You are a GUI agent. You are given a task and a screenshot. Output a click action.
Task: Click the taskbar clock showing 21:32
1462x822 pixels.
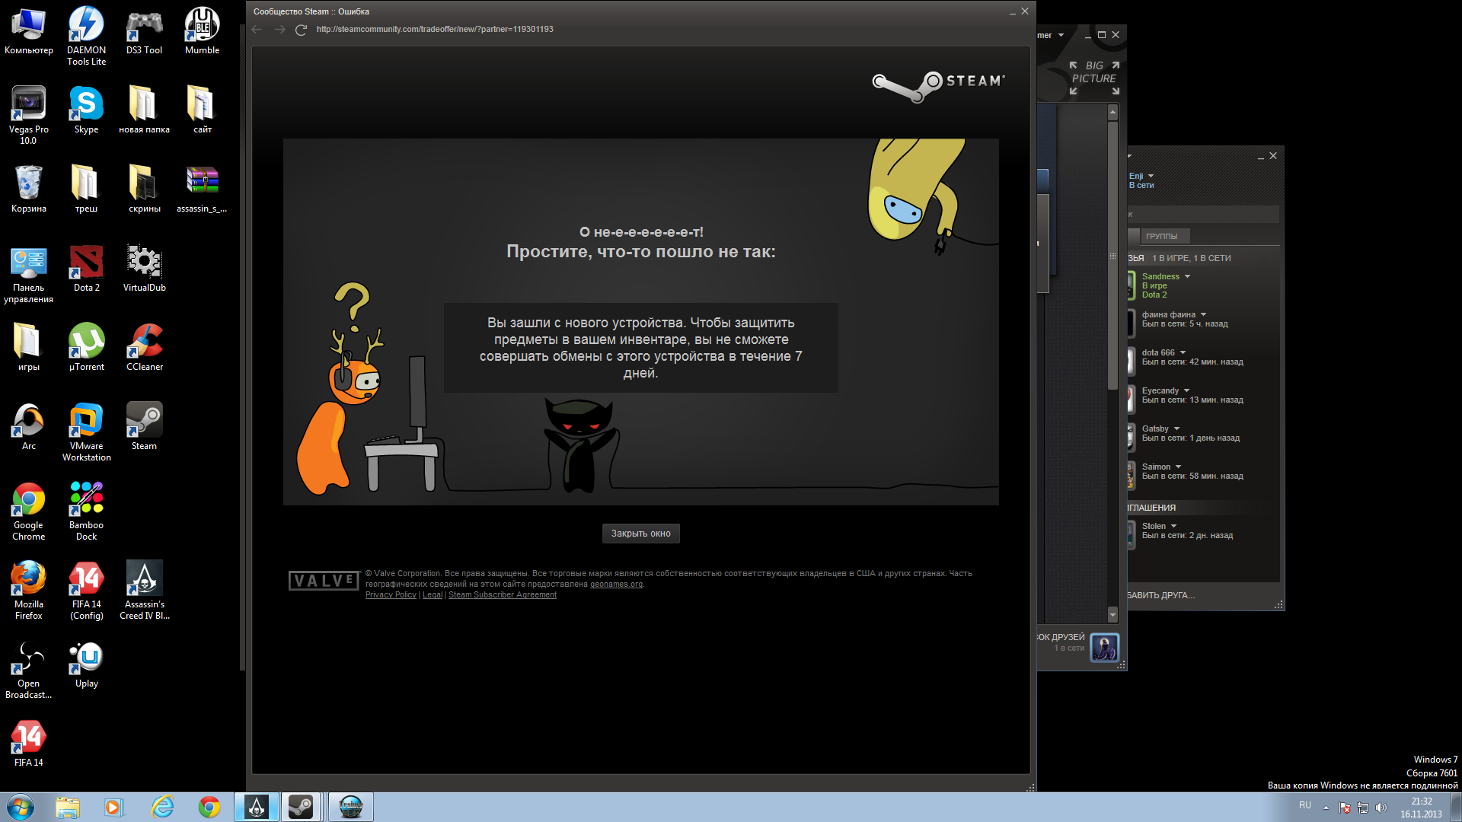pyautogui.click(x=1421, y=808)
